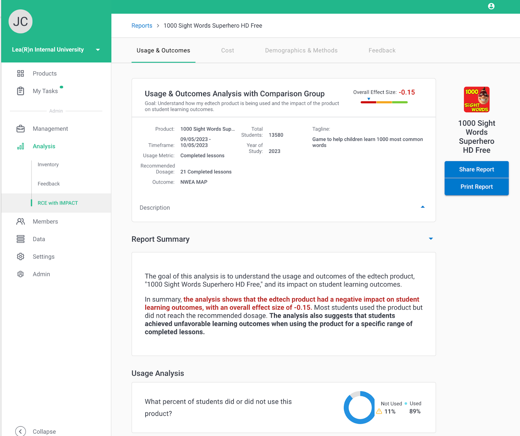The height and width of the screenshot is (436, 520).
Task: Switch to the Usage & Outcomes tab
Action: click(163, 50)
